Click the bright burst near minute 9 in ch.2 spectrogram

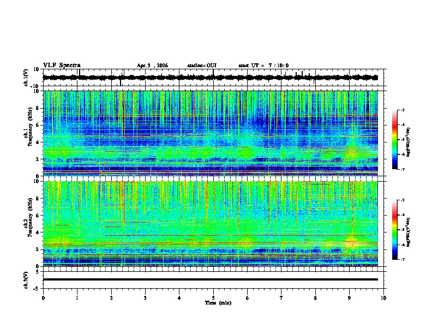pyautogui.click(x=351, y=242)
